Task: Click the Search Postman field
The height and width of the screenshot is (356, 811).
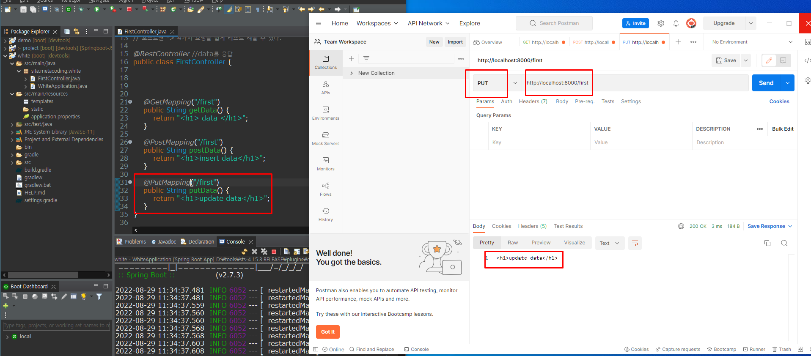Action: click(554, 23)
